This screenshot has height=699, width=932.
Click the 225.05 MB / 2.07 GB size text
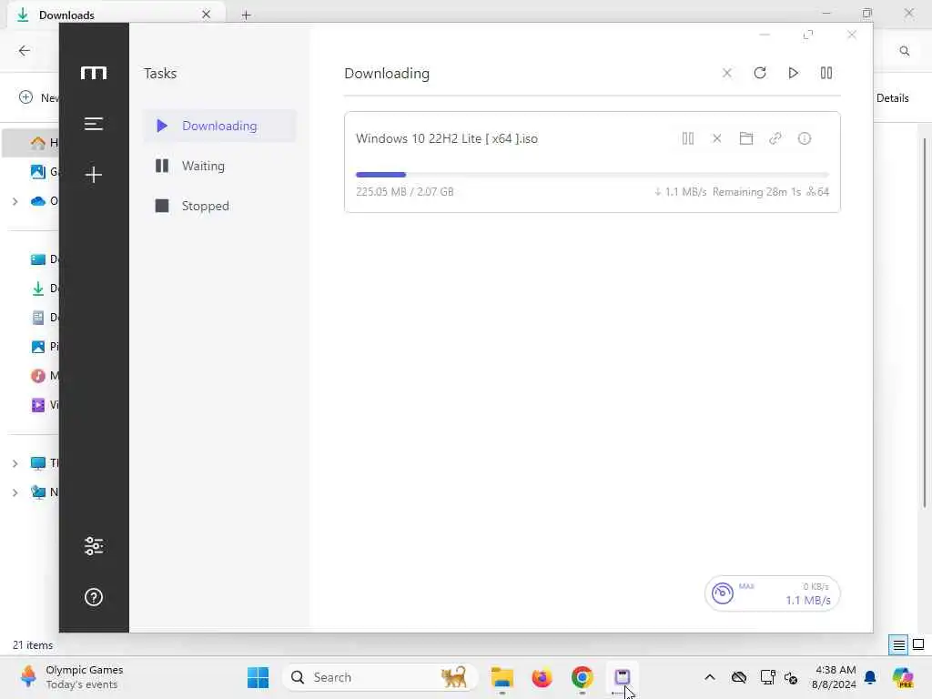pos(404,192)
